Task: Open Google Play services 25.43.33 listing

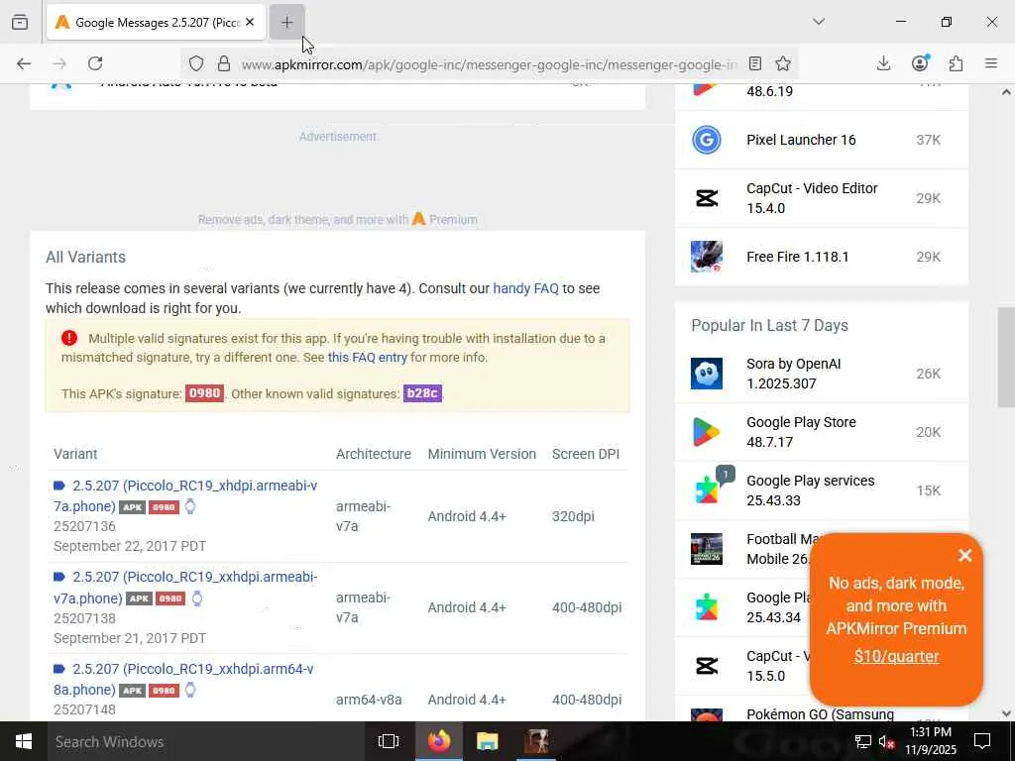Action: coord(811,490)
